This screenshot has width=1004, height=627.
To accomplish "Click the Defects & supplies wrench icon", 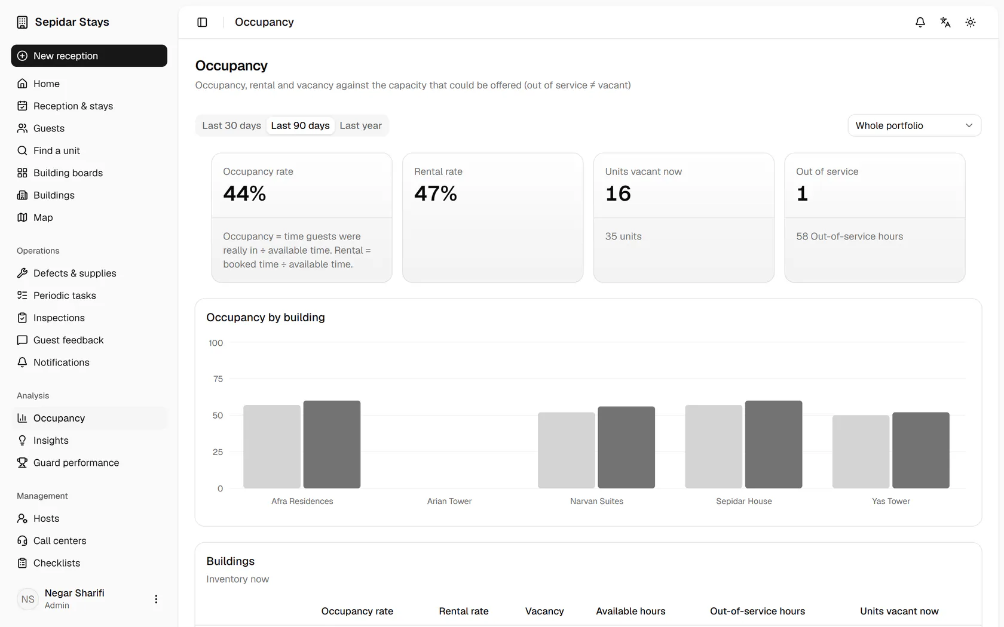I will point(22,273).
